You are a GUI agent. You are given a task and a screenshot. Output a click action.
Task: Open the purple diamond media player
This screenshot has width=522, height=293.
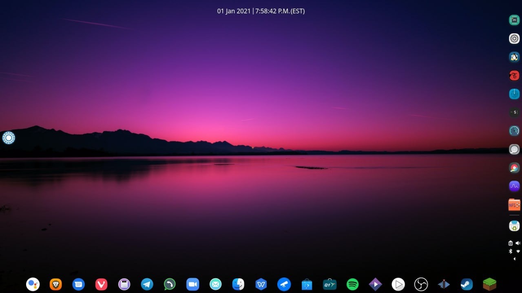pyautogui.click(x=375, y=284)
